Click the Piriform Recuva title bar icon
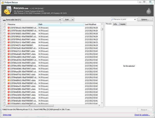Image resolution: width=155 pixels, height=118 pixels. 3,2
